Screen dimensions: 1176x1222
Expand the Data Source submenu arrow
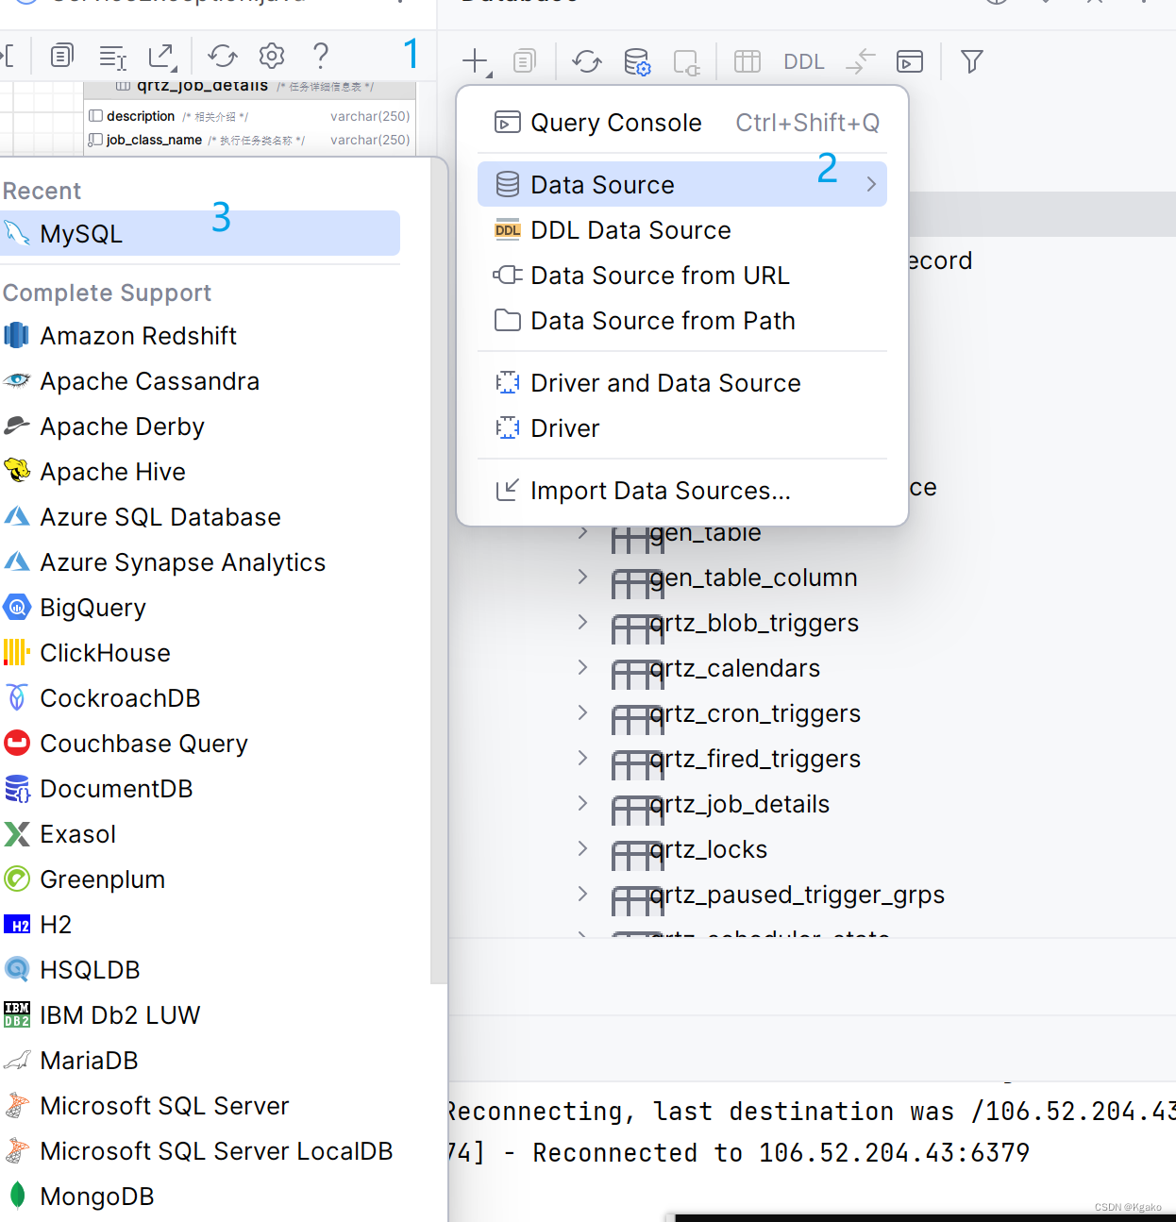click(871, 185)
